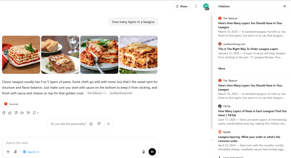Give the response a thumbs down
This screenshot has height=158, width=291.
[16, 113]
